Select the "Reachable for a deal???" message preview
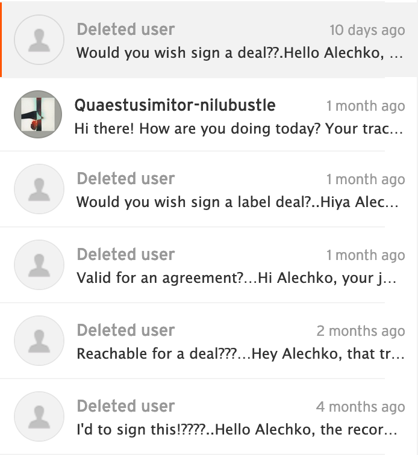This screenshot has height=455, width=418. click(x=240, y=354)
